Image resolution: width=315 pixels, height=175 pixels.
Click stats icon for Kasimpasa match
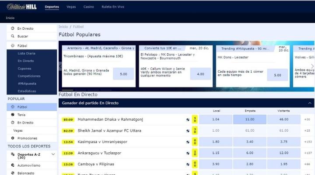click(x=188, y=142)
